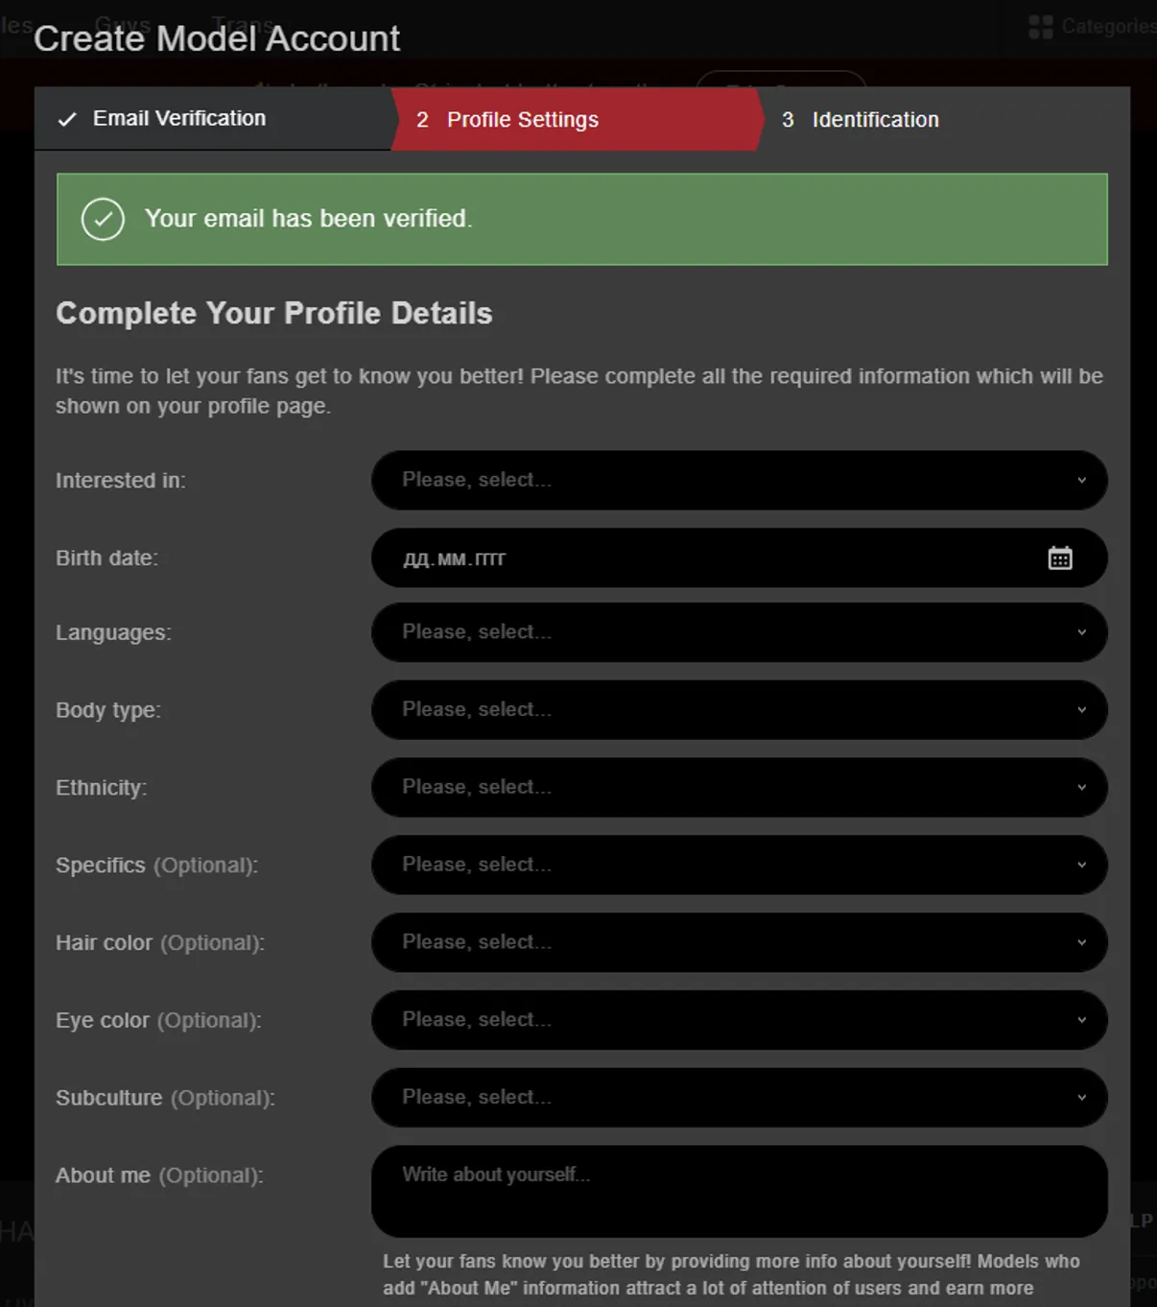
Task: Expand the Interested in dropdown
Action: 739,481
